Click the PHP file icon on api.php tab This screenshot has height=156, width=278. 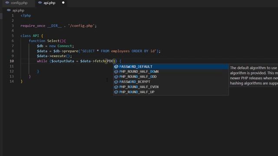(x=40, y=3)
